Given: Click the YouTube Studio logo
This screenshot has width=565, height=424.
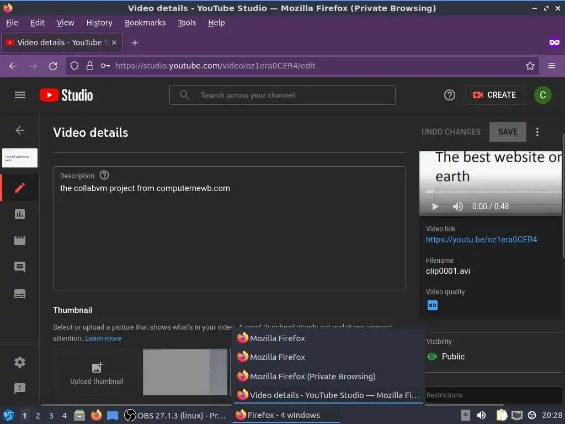Looking at the screenshot, I should click(x=66, y=95).
